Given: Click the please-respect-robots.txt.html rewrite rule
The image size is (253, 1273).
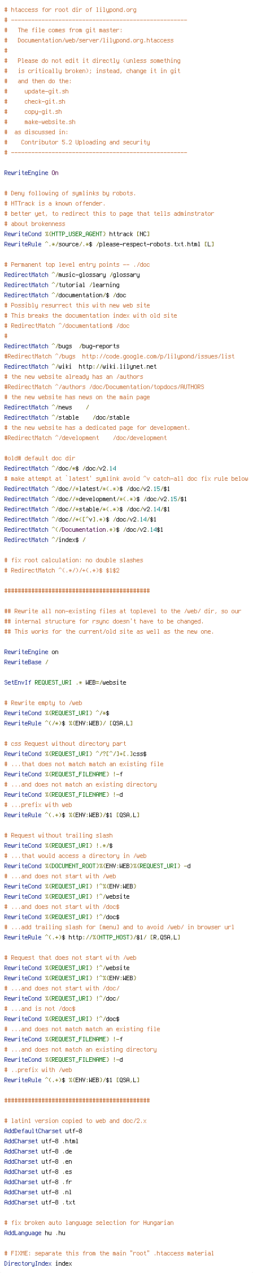Looking at the screenshot, I should 109,244.
